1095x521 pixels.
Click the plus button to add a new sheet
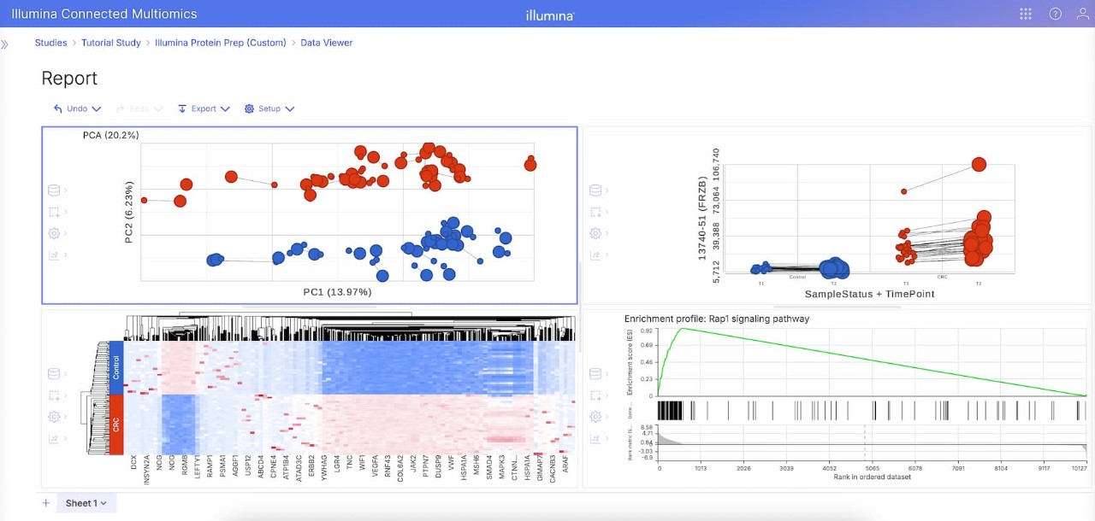click(45, 503)
